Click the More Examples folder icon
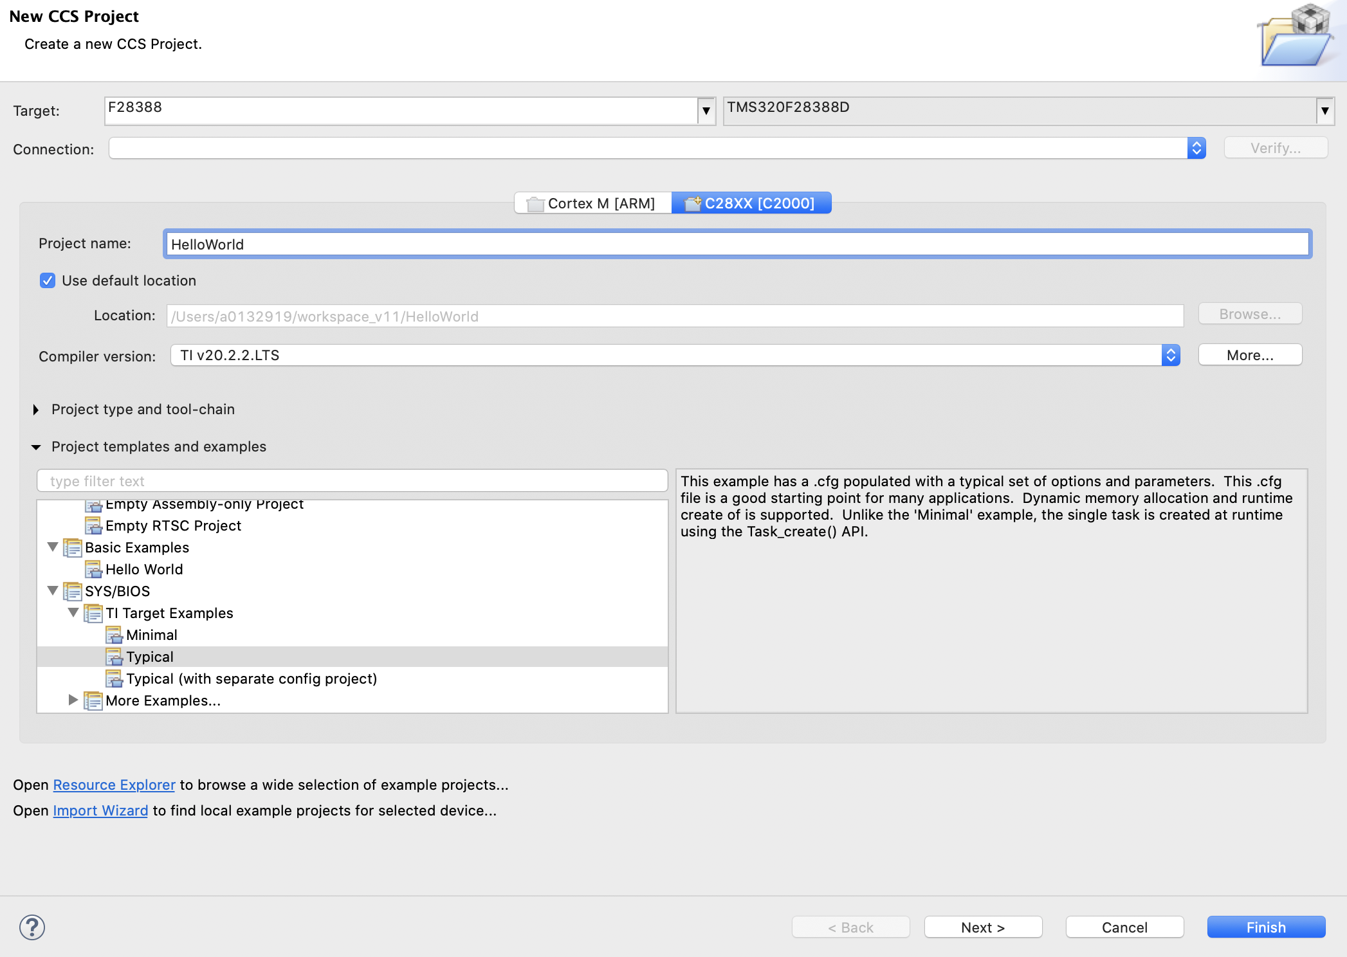 [x=93, y=700]
